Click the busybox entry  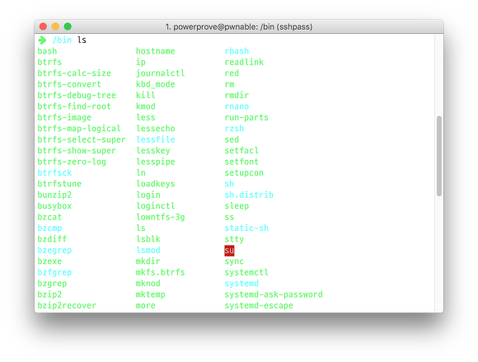coord(54,206)
